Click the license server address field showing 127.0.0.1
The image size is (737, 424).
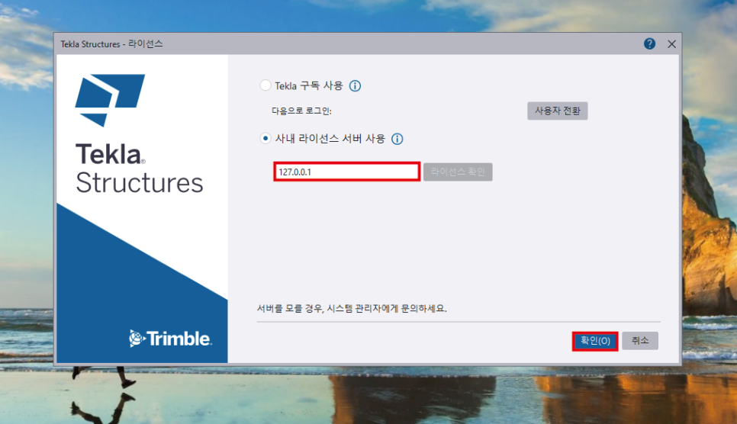(347, 172)
